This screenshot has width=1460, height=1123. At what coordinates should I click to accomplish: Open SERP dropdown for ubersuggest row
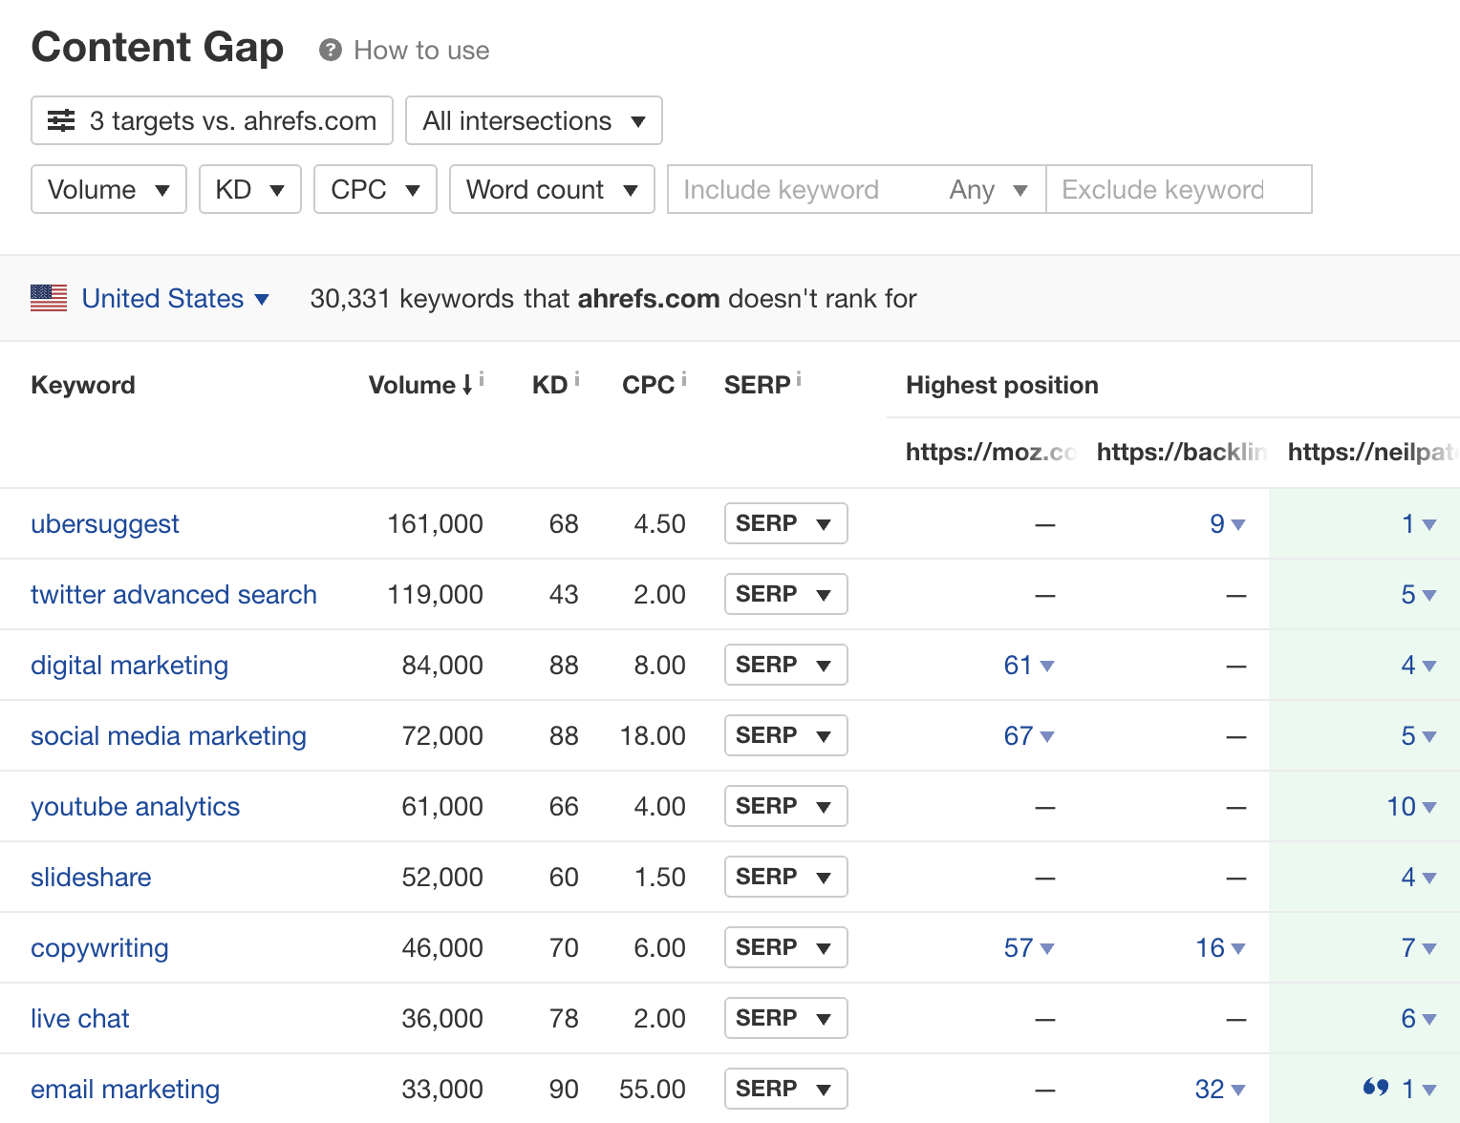[x=785, y=523]
